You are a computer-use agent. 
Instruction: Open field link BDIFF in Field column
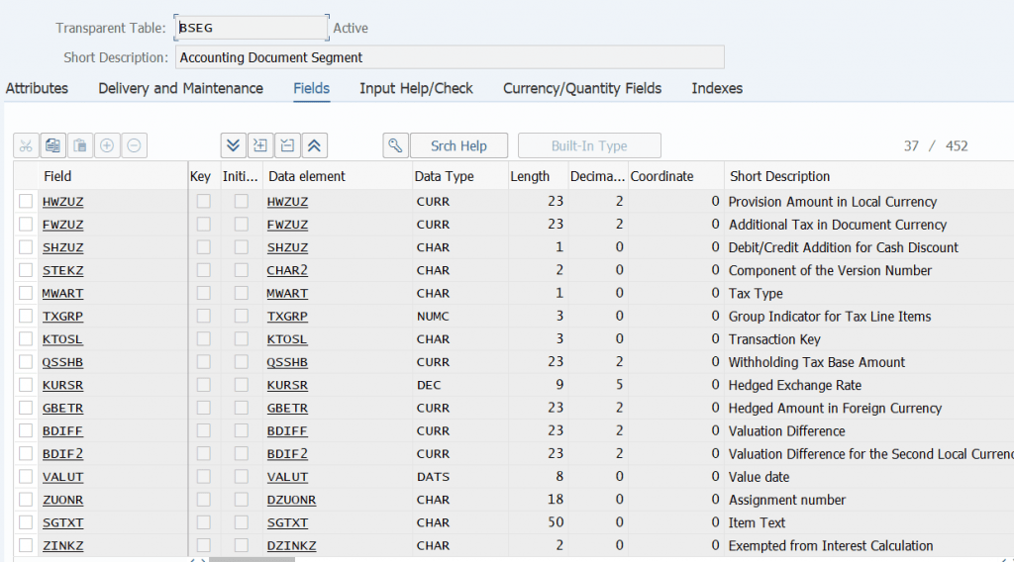pos(62,430)
